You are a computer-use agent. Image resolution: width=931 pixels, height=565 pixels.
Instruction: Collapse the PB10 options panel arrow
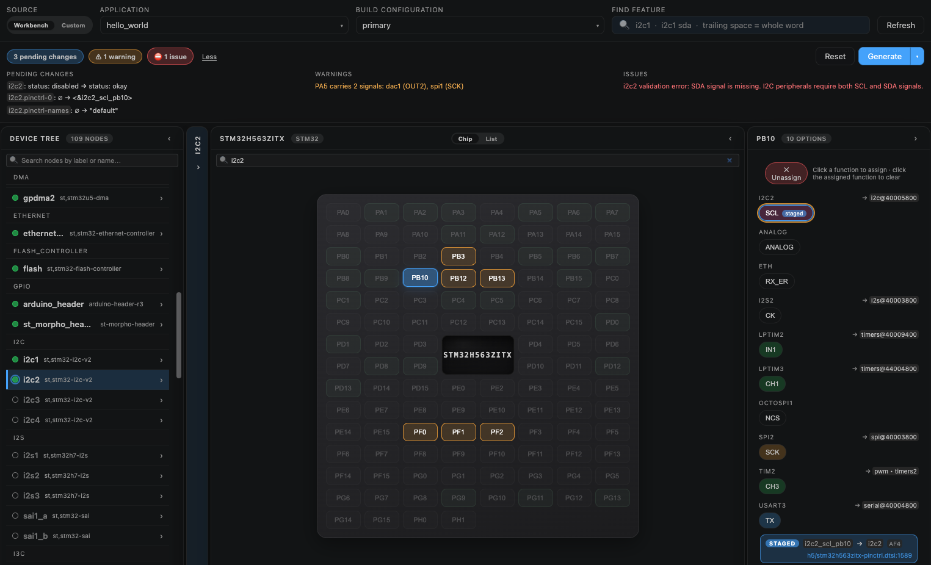(x=915, y=139)
